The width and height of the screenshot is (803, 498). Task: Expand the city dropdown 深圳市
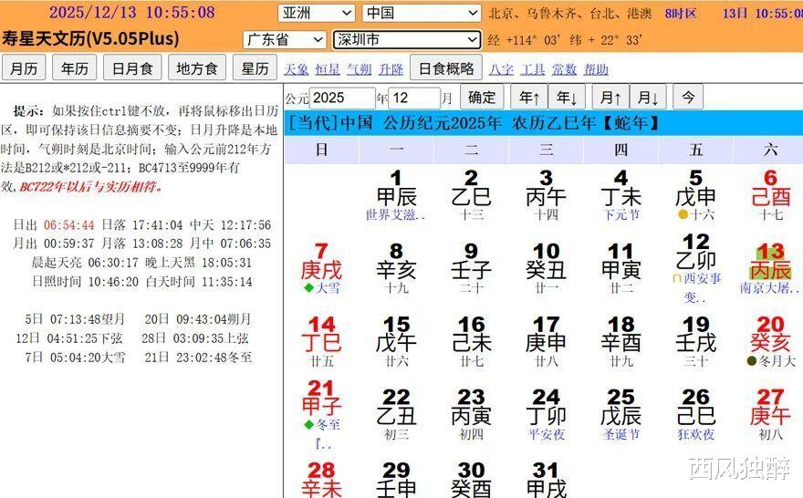click(x=407, y=39)
